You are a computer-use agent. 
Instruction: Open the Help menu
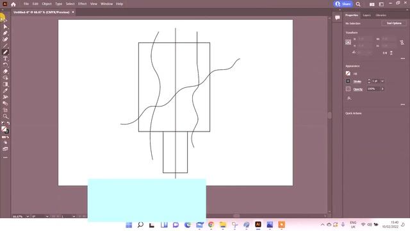[x=119, y=4]
